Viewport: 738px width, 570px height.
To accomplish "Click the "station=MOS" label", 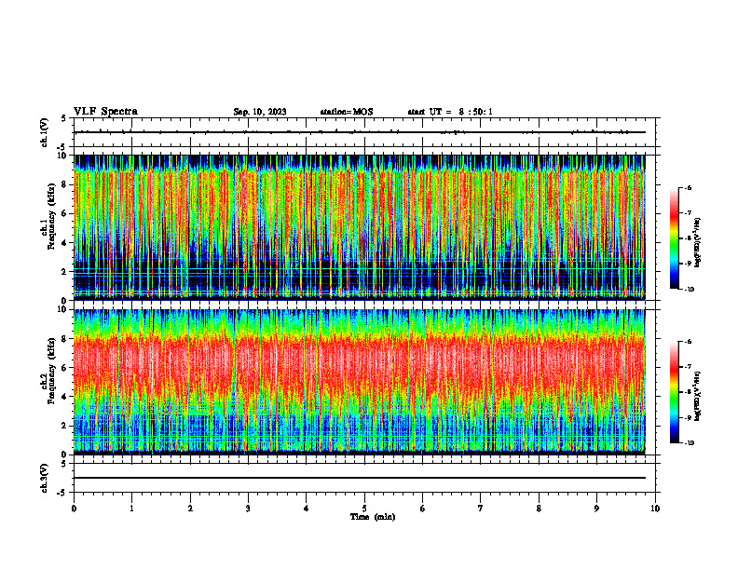I will [x=347, y=112].
